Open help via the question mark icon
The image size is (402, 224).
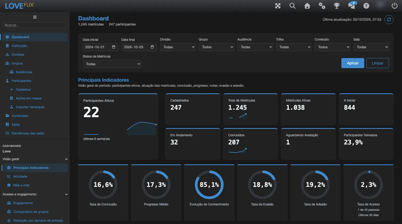[x=366, y=6]
